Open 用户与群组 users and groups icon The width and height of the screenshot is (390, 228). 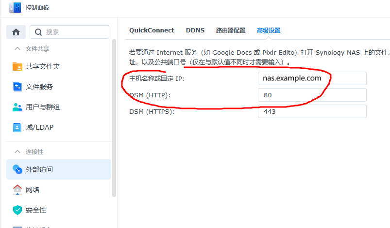click(x=17, y=107)
